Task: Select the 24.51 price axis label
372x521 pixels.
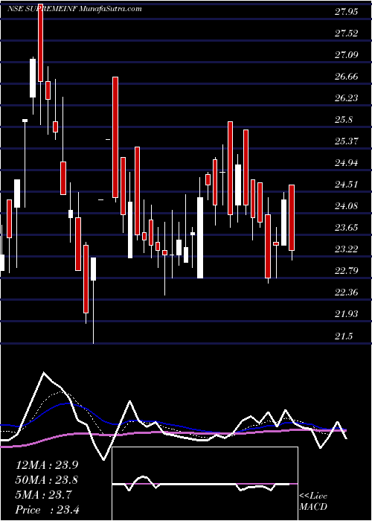Action: click(x=347, y=185)
